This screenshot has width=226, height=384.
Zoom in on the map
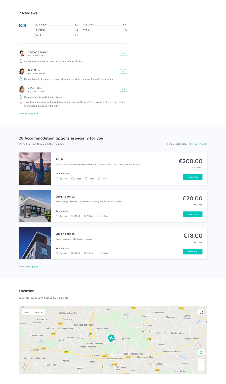(201, 362)
